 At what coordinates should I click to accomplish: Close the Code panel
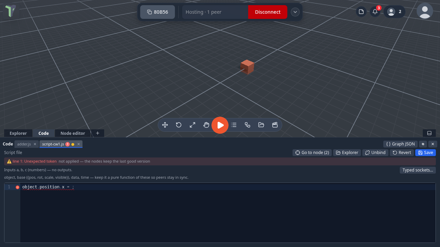(433, 144)
